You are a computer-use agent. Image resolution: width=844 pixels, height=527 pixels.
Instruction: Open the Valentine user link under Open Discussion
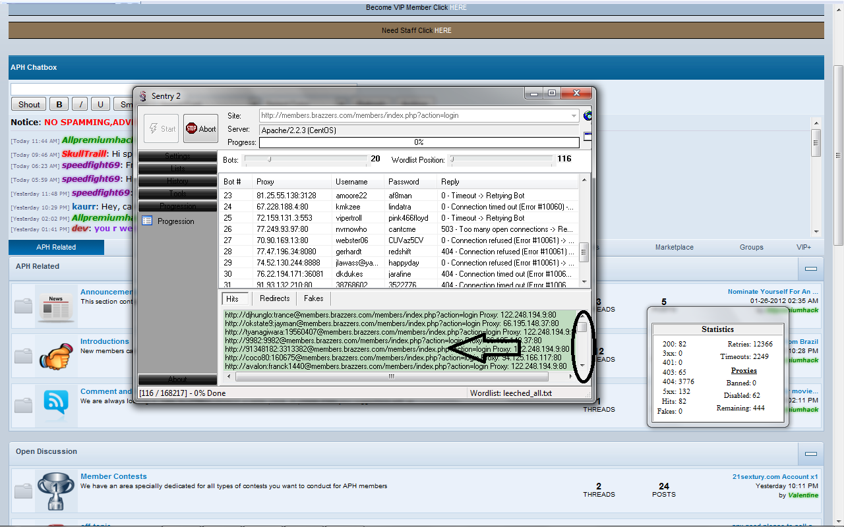pyautogui.click(x=803, y=495)
